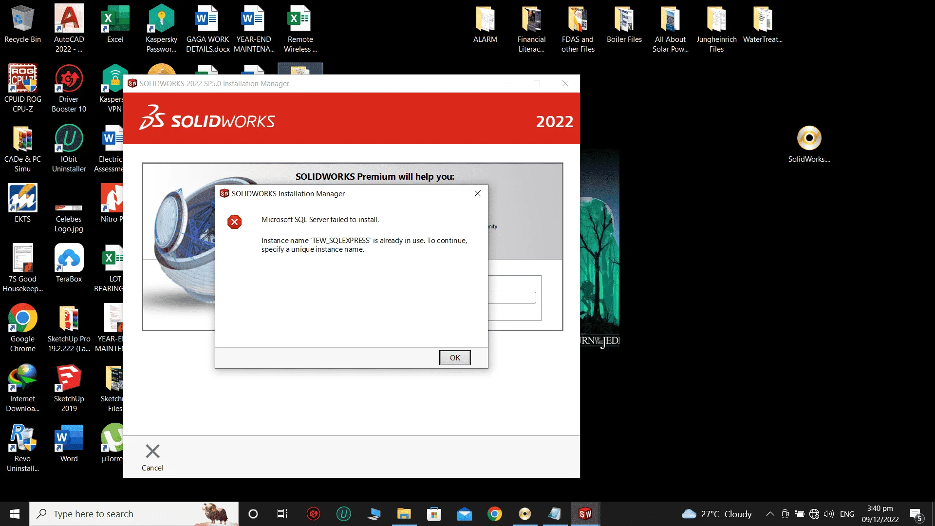This screenshot has height=526, width=935.
Task: Open 7S Good Housekeeping document
Action: 22,268
